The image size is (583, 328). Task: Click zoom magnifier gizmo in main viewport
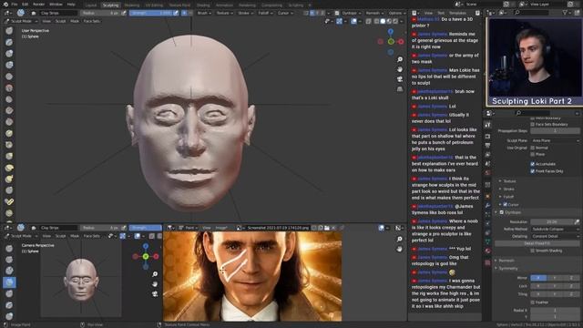400,59
